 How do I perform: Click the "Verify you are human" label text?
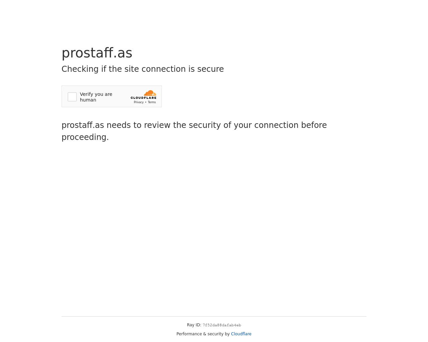point(96,95)
